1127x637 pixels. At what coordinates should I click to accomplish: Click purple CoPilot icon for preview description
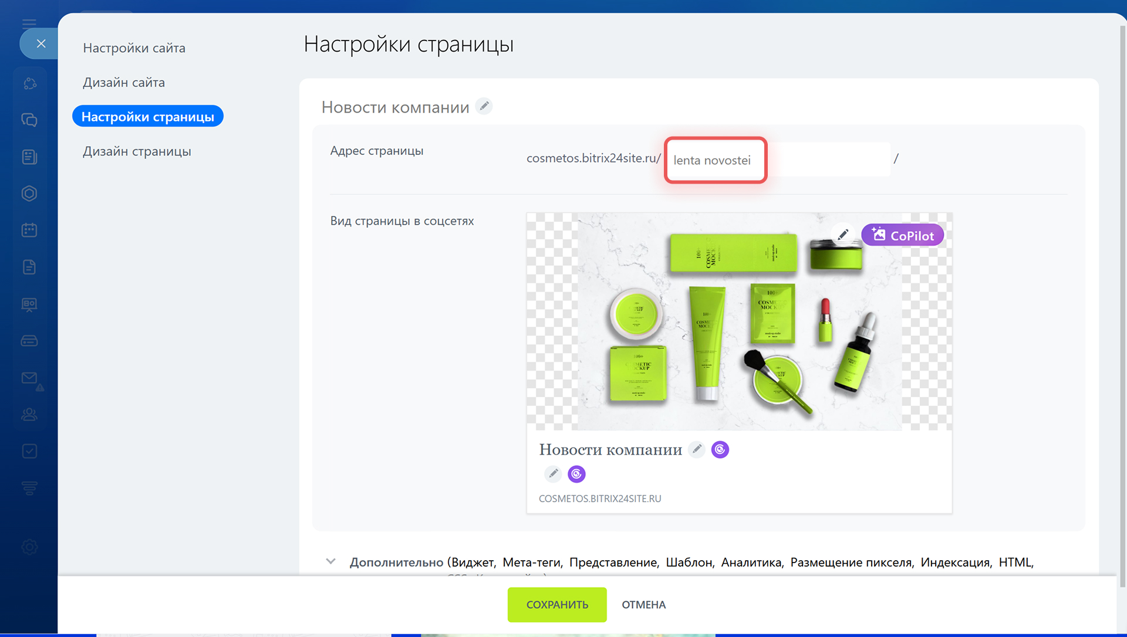[x=576, y=473]
